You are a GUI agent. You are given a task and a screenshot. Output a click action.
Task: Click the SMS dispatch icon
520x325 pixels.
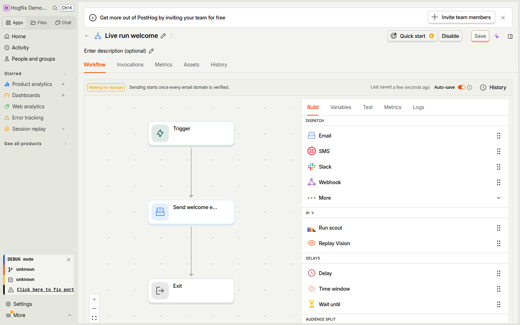(312, 151)
